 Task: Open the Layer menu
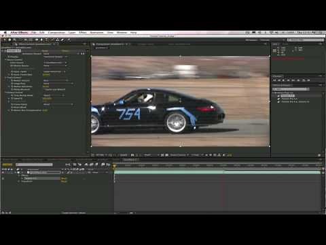tap(72, 33)
